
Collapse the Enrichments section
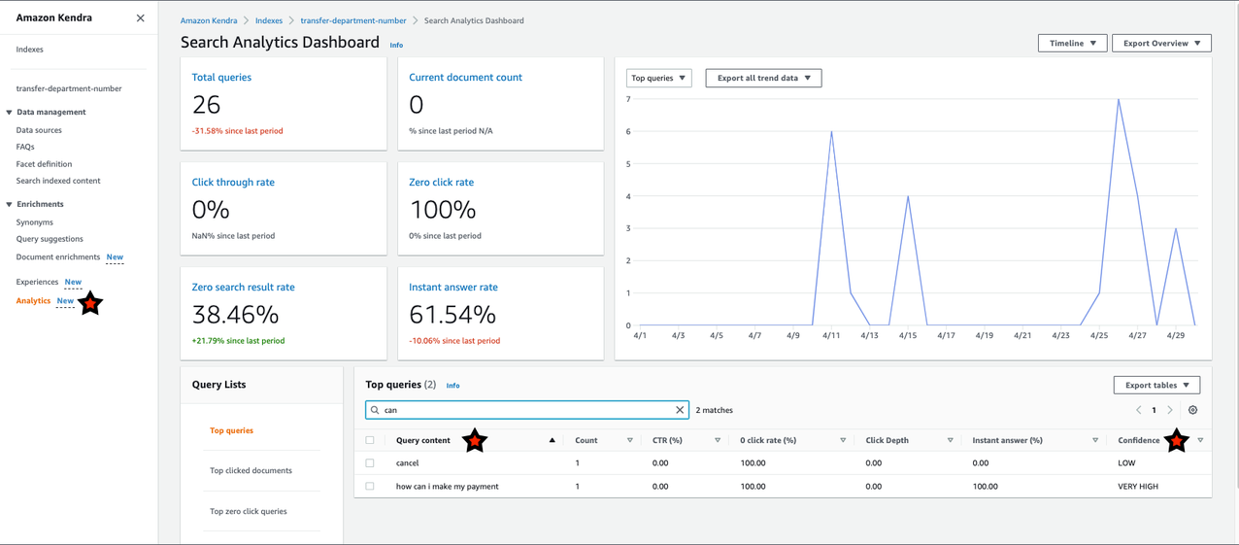click(10, 204)
